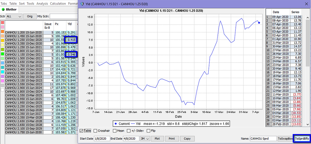Open the Sctr ALL dropdown

pyautogui.click(x=14, y=16)
